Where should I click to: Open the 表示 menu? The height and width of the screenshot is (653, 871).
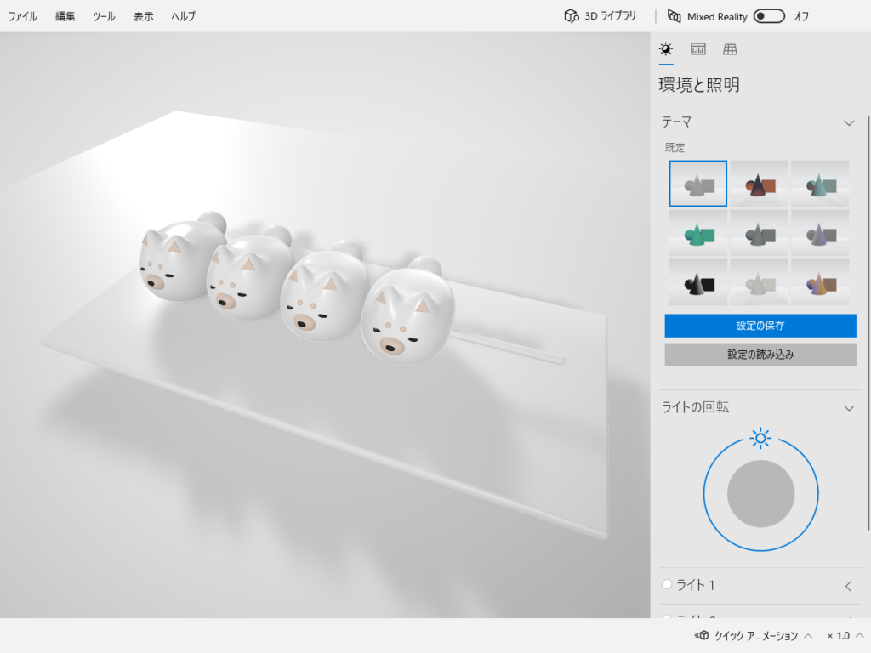(x=144, y=16)
